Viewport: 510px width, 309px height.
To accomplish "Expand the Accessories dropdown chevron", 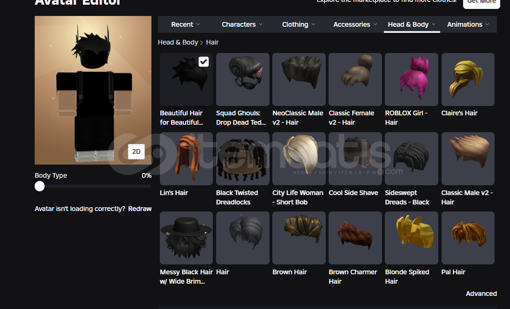I will click(375, 24).
